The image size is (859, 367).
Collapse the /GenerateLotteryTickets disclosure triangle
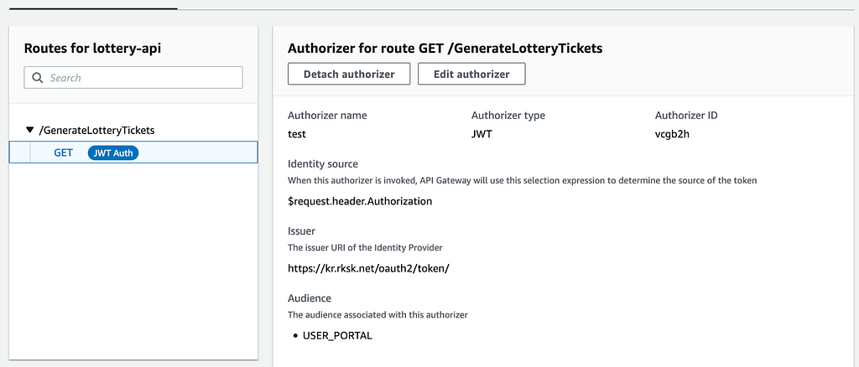(x=29, y=130)
